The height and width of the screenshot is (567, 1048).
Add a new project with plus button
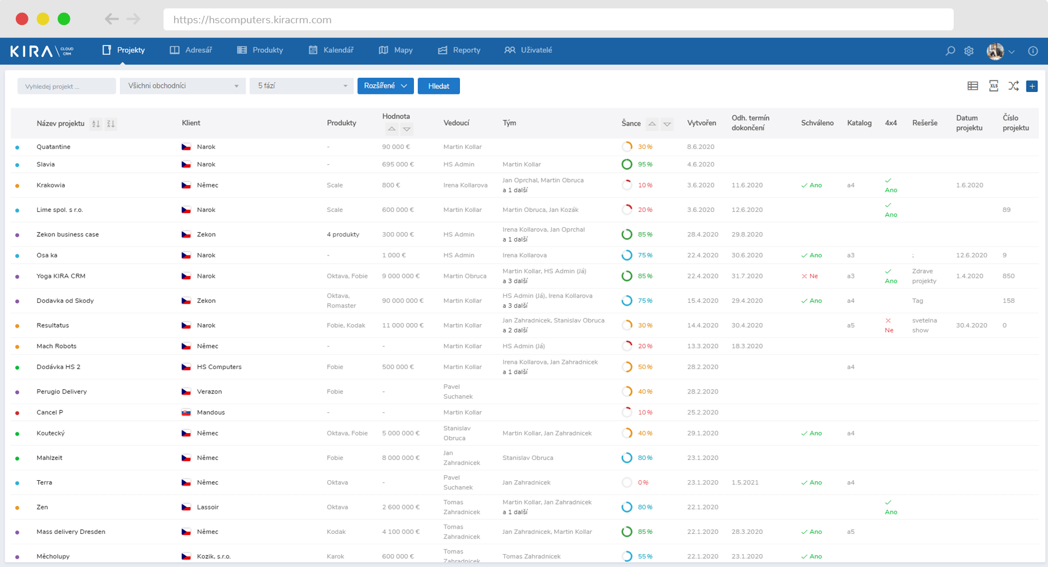coord(1032,86)
